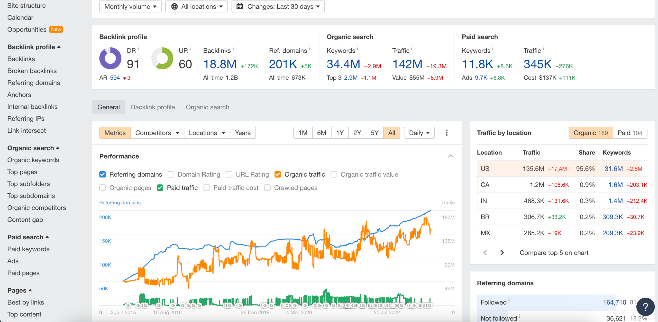Open the All locations dropdown

point(196,6)
